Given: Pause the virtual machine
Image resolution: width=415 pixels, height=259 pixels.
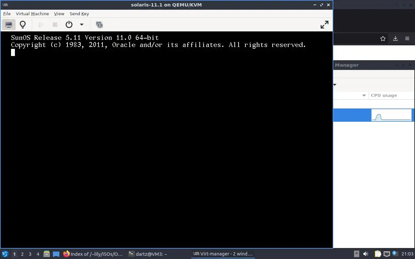Looking at the screenshot, I should click(55, 25).
